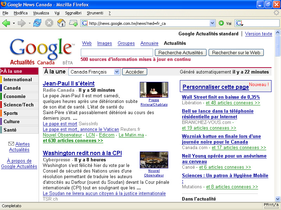Select the Culture section

[19, 121]
